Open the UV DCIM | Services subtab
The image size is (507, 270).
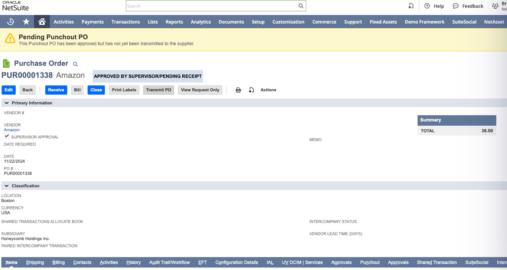pos(302,263)
